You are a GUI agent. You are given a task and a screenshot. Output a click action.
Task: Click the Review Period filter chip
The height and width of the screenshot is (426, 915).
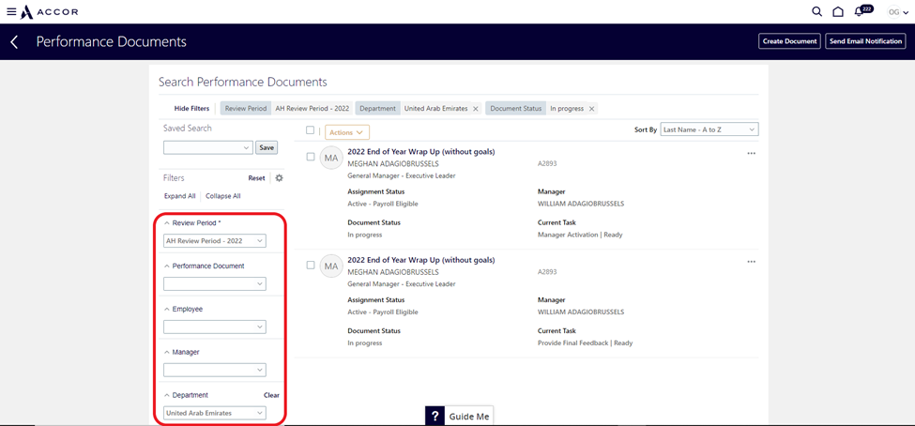286,109
